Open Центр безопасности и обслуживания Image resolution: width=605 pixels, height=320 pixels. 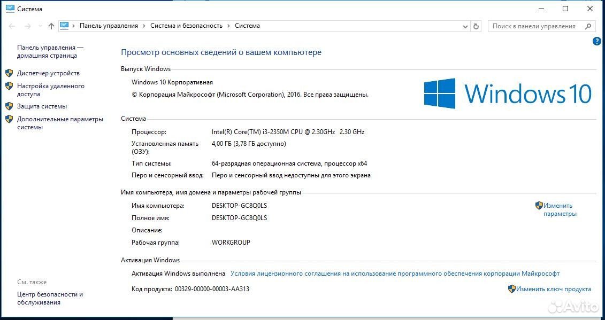(x=50, y=299)
